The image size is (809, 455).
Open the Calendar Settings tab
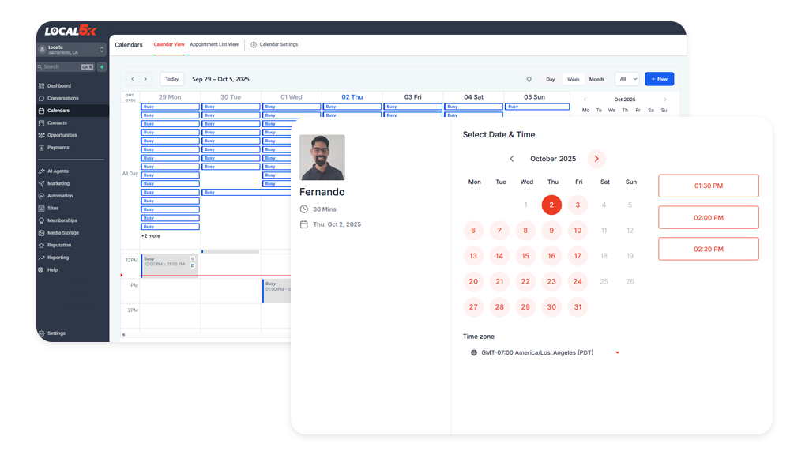[274, 45]
